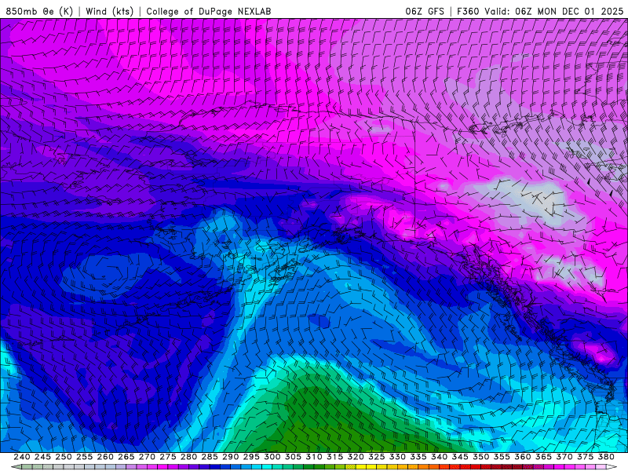
Task: Click the 300 value on the color scale
Action: point(272,457)
